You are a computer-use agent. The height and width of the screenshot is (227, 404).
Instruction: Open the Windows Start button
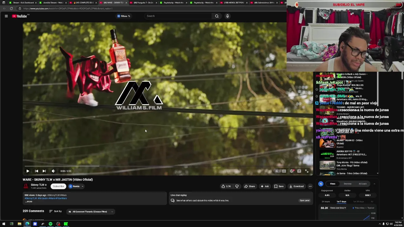[x=4, y=224]
